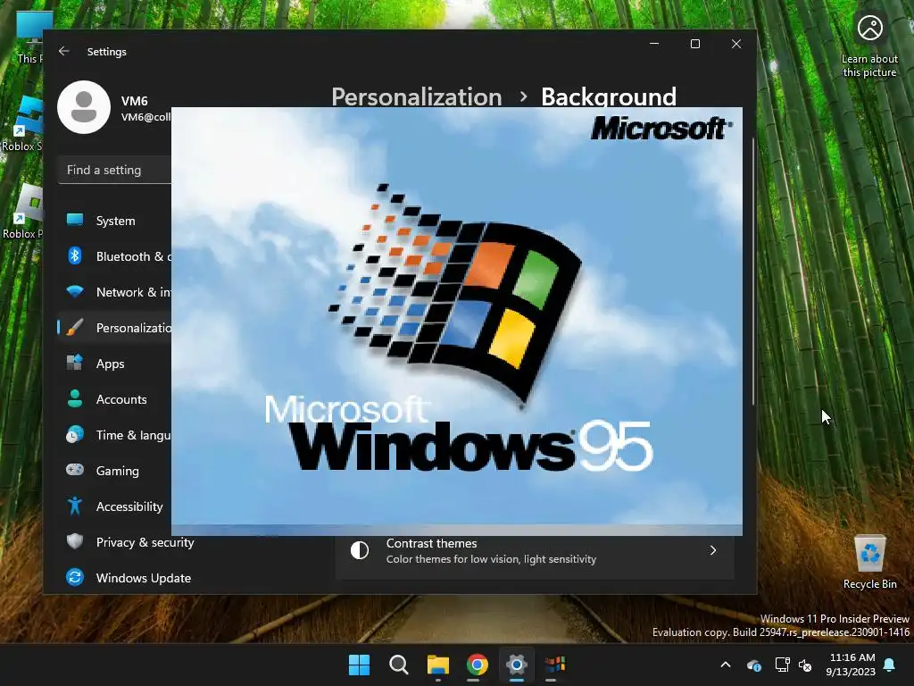Minimize the Settings window

654,44
